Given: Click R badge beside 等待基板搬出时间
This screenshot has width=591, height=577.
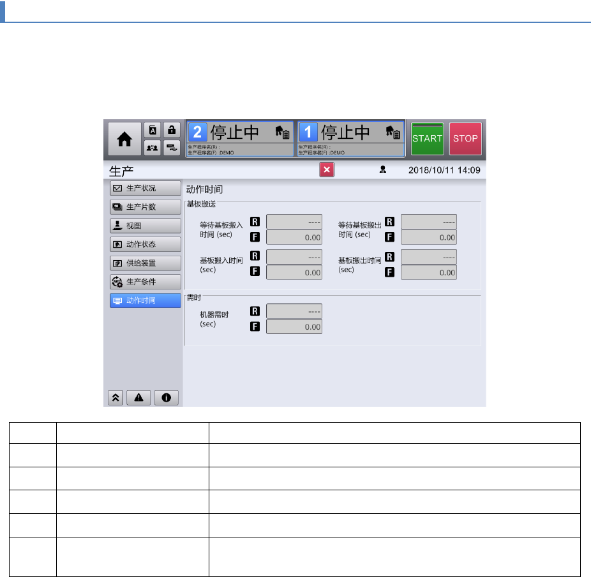Looking at the screenshot, I should tap(390, 221).
